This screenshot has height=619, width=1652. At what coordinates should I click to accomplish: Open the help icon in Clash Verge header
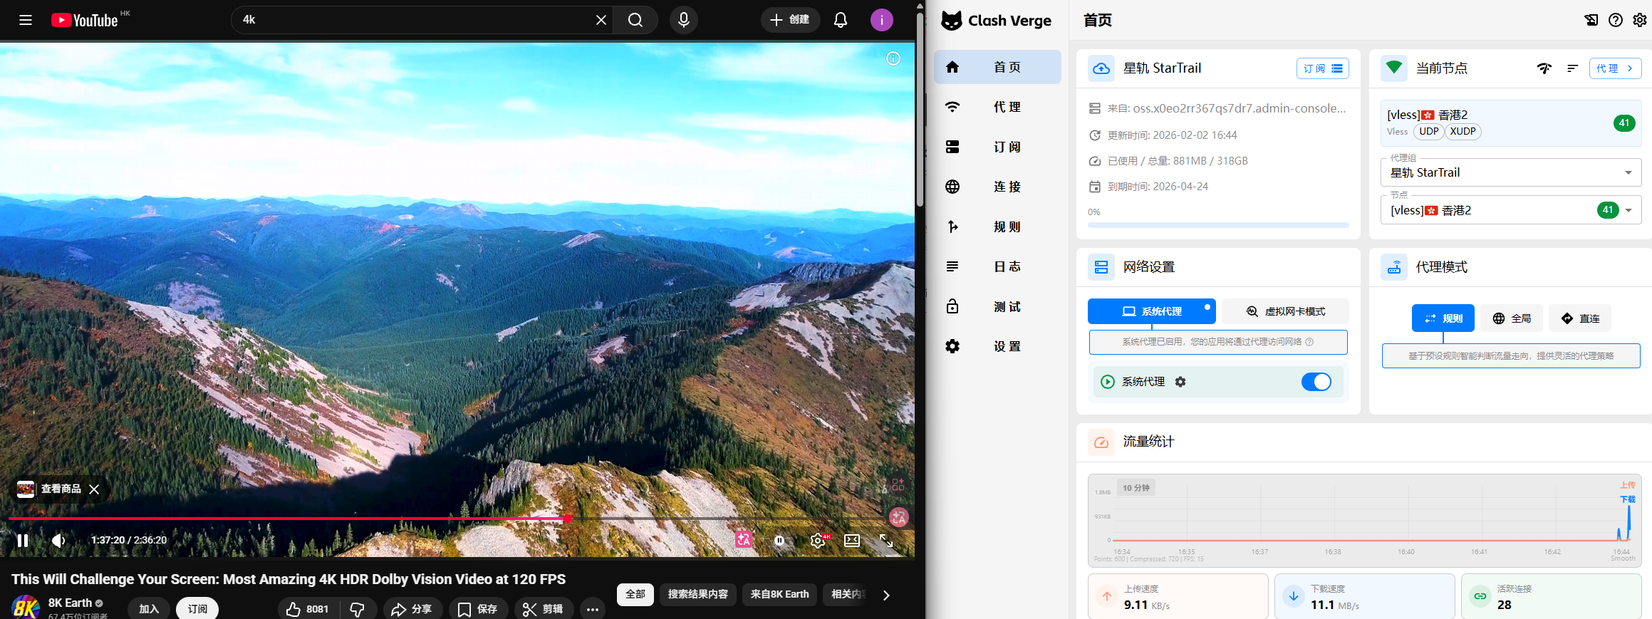pyautogui.click(x=1615, y=20)
